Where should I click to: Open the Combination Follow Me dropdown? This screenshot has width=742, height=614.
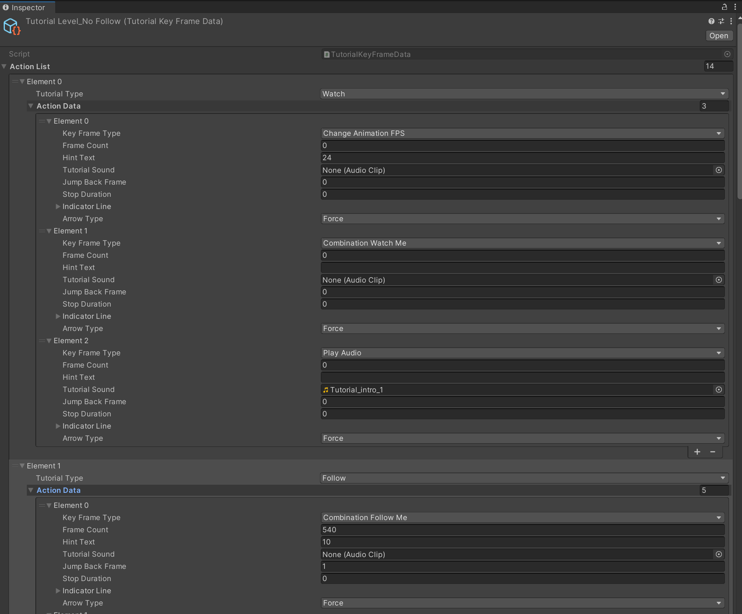point(522,518)
